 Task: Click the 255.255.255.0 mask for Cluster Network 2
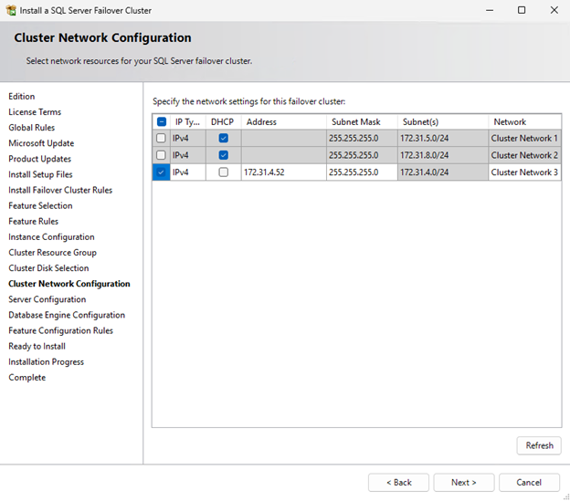pyautogui.click(x=362, y=155)
